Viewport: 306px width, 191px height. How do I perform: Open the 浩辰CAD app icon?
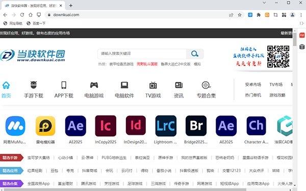click(285, 126)
